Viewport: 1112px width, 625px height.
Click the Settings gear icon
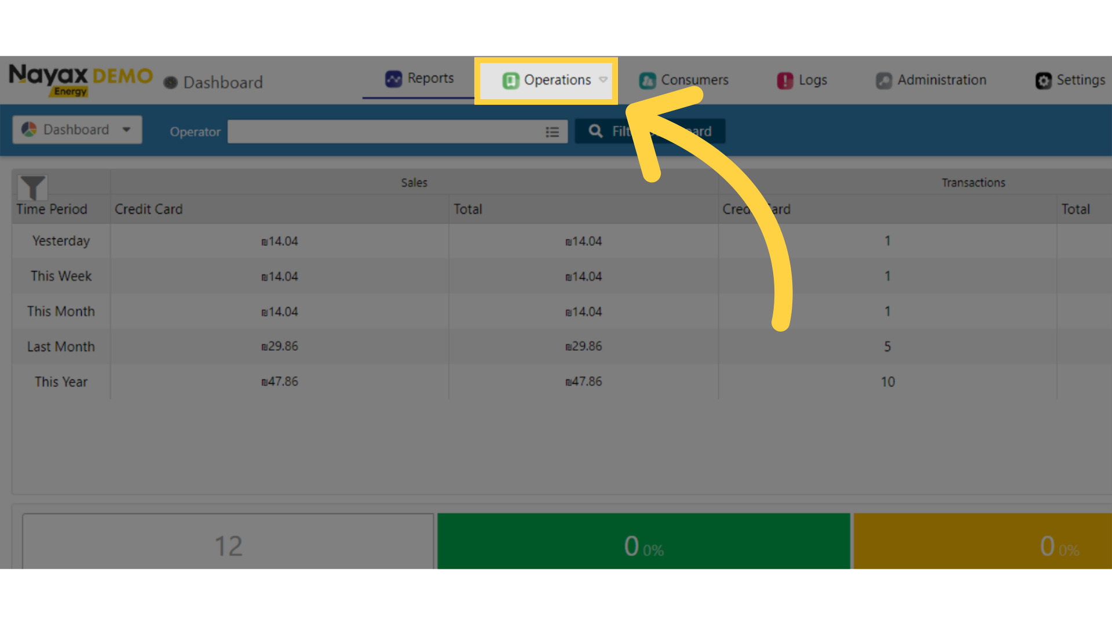tap(1043, 80)
